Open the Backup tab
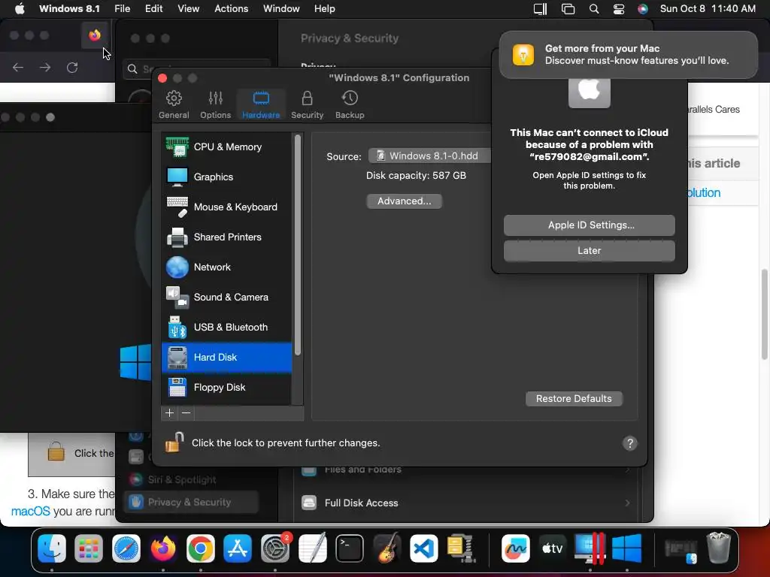The width and height of the screenshot is (770, 577). [350, 104]
